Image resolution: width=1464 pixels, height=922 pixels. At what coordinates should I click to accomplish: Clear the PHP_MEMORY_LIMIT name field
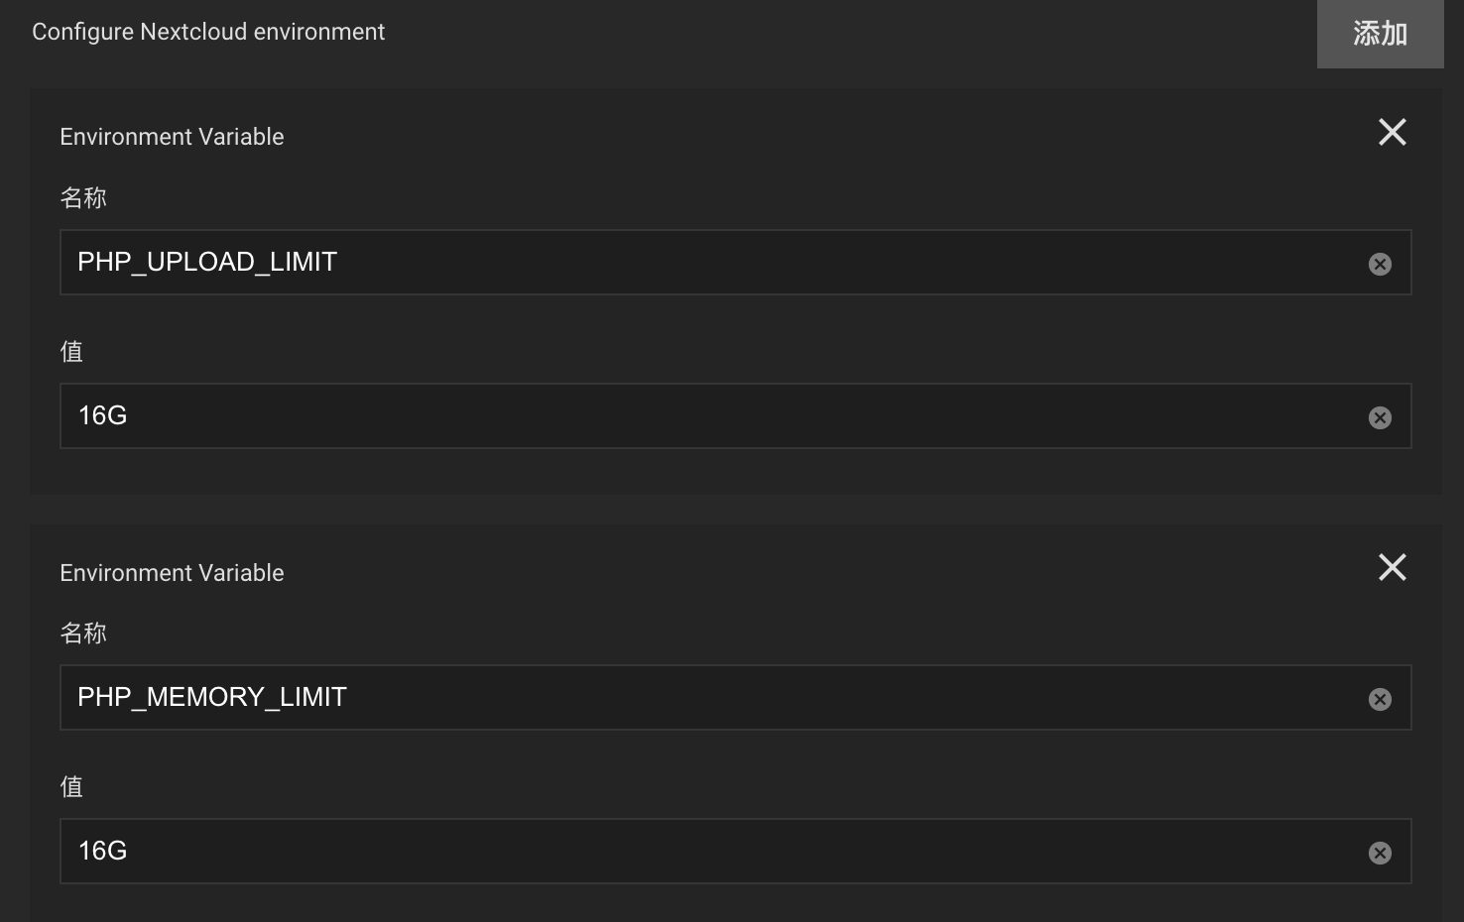[1380, 699]
